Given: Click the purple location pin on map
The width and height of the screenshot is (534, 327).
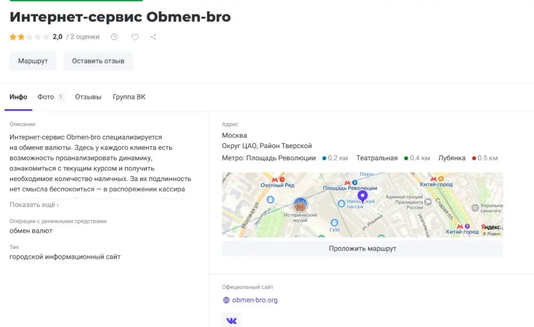Looking at the screenshot, I should (362, 196).
